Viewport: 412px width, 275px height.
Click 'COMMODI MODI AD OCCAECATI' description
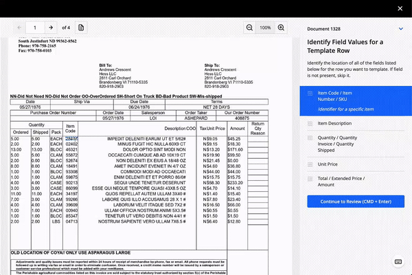point(153,172)
